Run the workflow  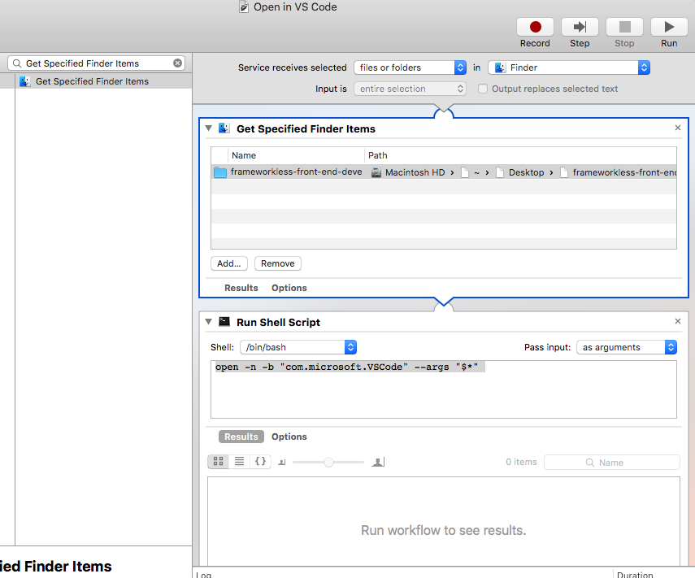(669, 28)
